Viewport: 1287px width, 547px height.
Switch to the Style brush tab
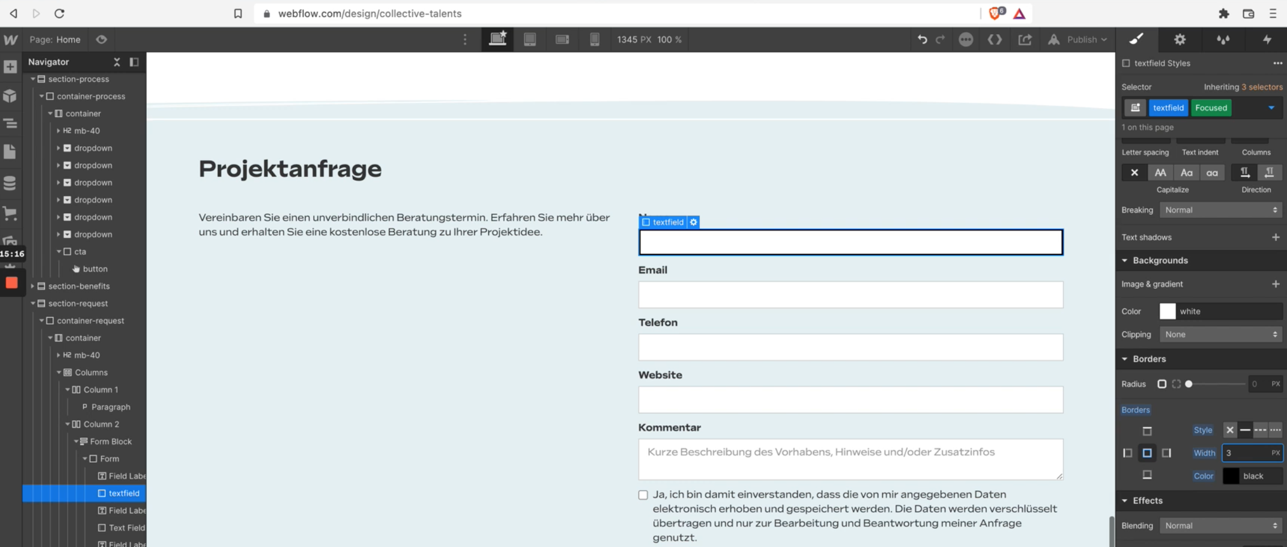1136,39
